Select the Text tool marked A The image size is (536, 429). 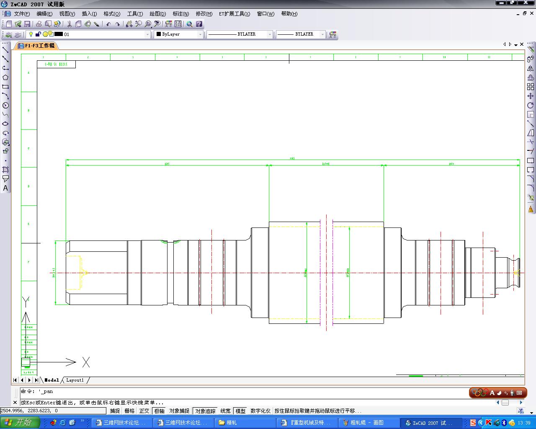coord(5,188)
